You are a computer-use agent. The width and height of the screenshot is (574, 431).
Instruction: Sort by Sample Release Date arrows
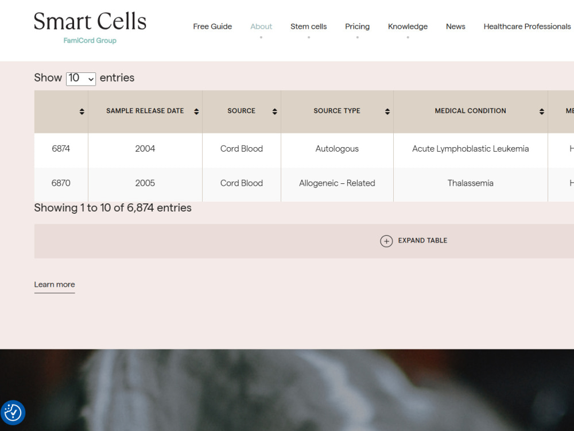pos(196,111)
